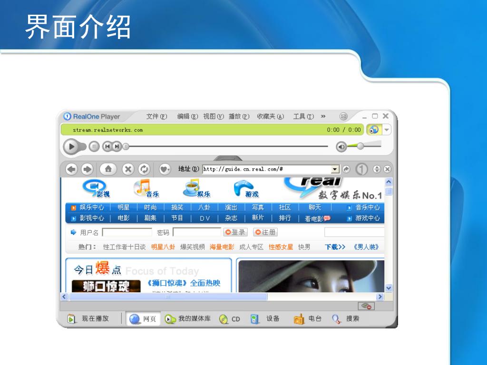Open the 娱乐中心 link

tap(92, 207)
